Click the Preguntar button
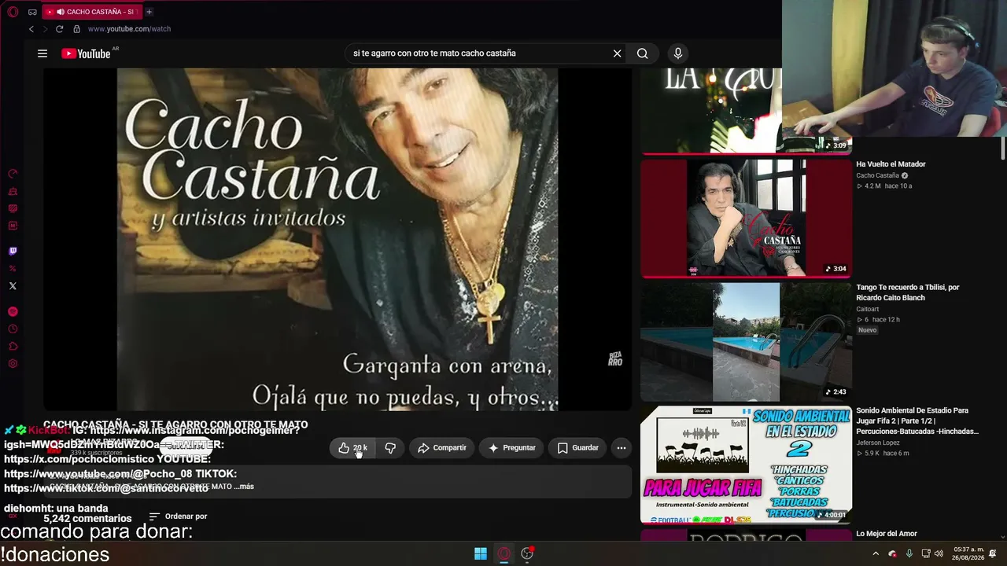Image resolution: width=1007 pixels, height=566 pixels. tap(511, 448)
